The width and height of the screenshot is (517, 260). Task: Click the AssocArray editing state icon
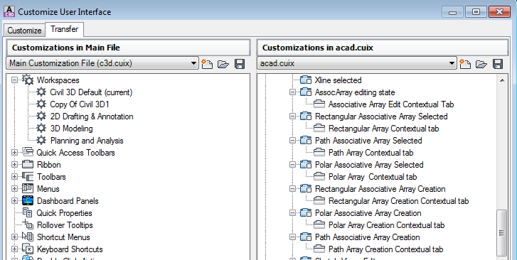(306, 92)
